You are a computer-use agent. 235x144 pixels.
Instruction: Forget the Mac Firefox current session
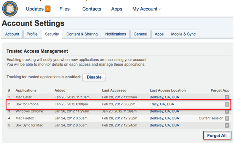227,118
